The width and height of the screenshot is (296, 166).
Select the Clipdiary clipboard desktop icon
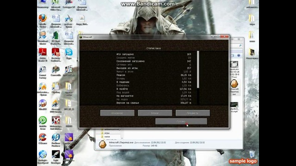[x=55, y=88]
